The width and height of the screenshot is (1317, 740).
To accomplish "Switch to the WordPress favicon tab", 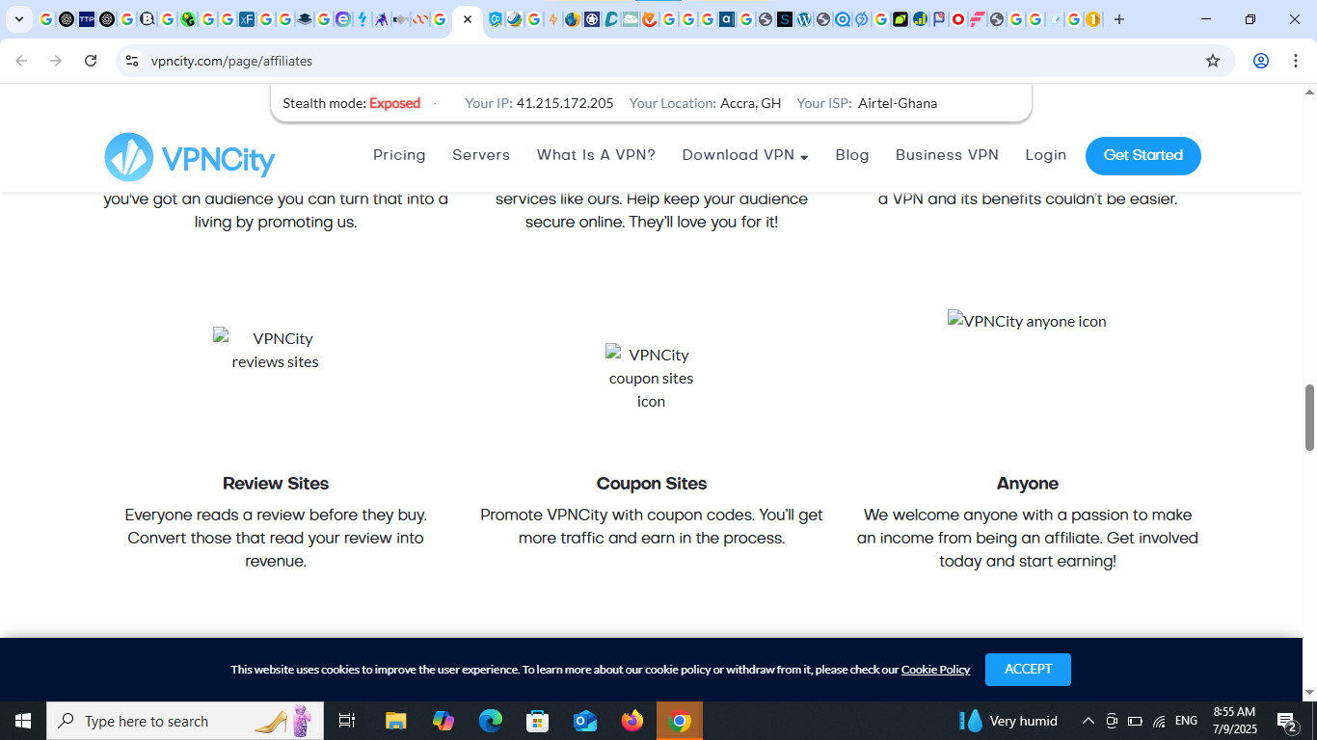I will (x=804, y=19).
